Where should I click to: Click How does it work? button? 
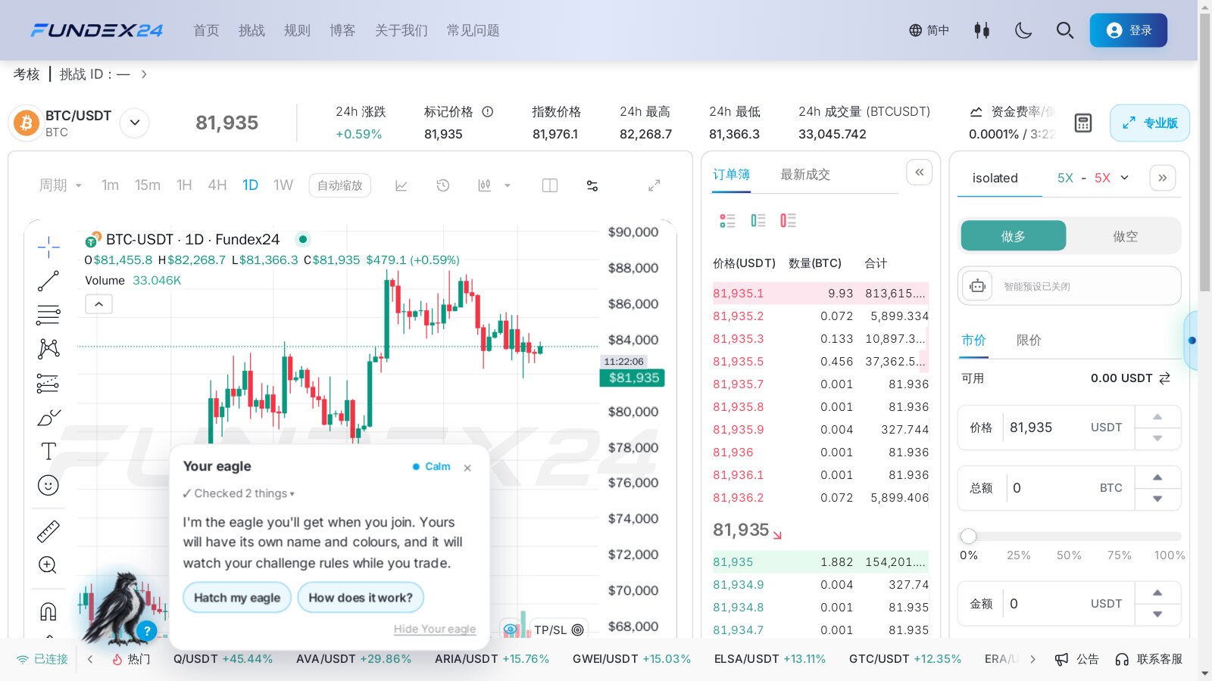tap(361, 598)
